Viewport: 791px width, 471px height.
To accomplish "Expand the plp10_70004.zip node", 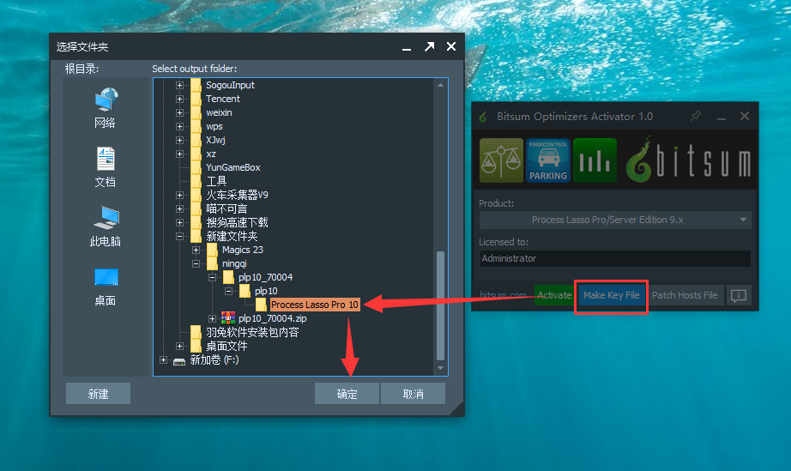I will [212, 318].
